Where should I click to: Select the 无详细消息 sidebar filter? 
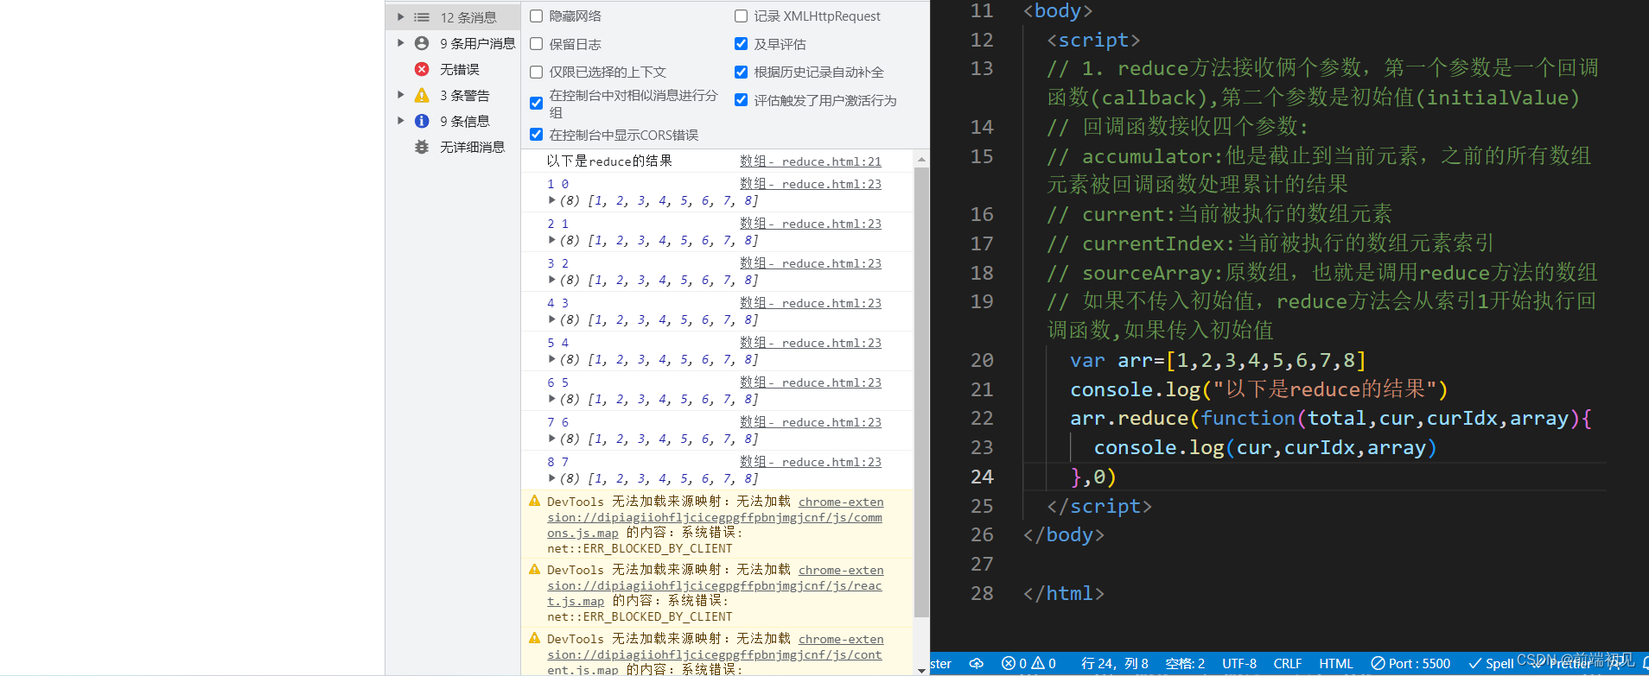(453, 147)
